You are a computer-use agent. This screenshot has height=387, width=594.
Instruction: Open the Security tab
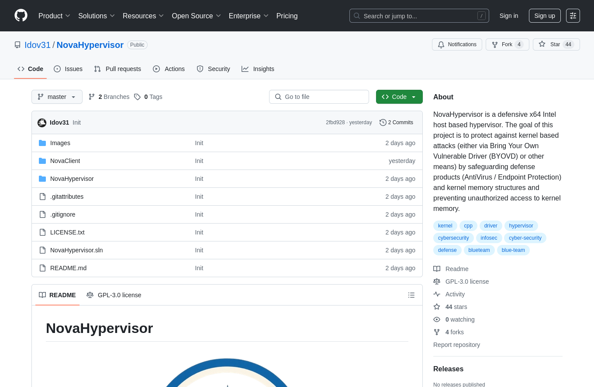click(213, 69)
